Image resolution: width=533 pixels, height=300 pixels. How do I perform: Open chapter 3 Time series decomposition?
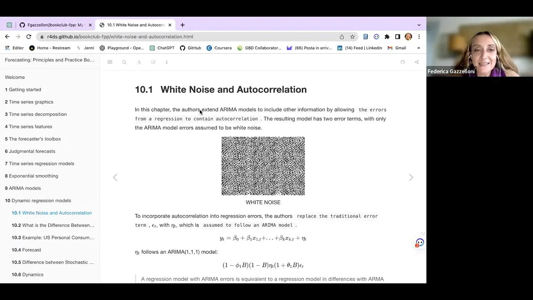tap(36, 114)
